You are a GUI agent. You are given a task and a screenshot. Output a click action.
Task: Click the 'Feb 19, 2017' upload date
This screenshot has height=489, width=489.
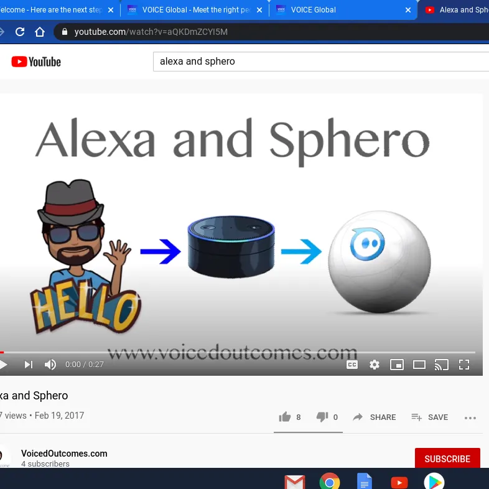click(x=59, y=416)
